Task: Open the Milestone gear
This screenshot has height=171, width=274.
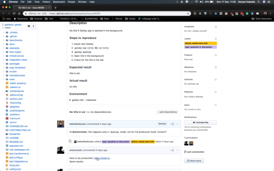Action: [216, 68]
